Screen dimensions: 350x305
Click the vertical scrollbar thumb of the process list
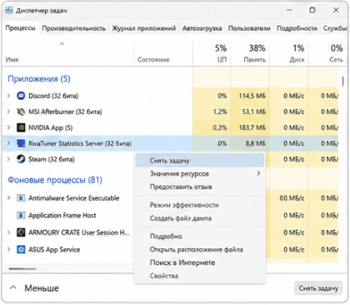pos(343,82)
